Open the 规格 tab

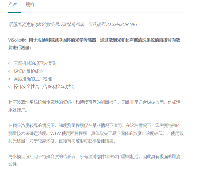click(30, 5)
